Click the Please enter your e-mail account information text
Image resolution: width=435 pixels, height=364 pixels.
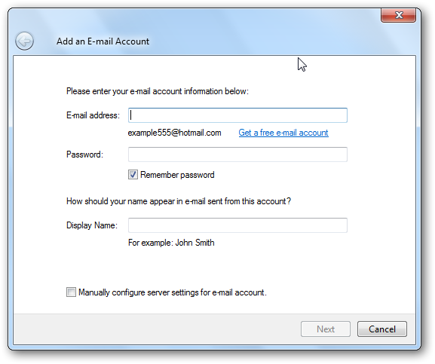point(158,91)
